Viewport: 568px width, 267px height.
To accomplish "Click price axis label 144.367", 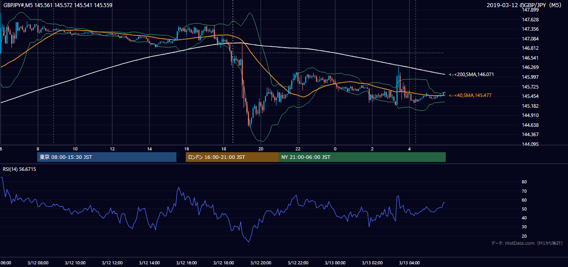I will pos(531,135).
